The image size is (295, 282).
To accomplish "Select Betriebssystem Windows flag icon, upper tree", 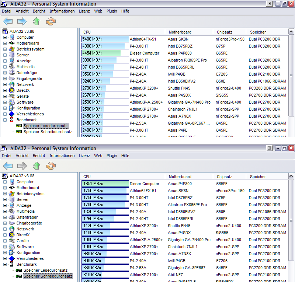I will click(x=12, y=49).
